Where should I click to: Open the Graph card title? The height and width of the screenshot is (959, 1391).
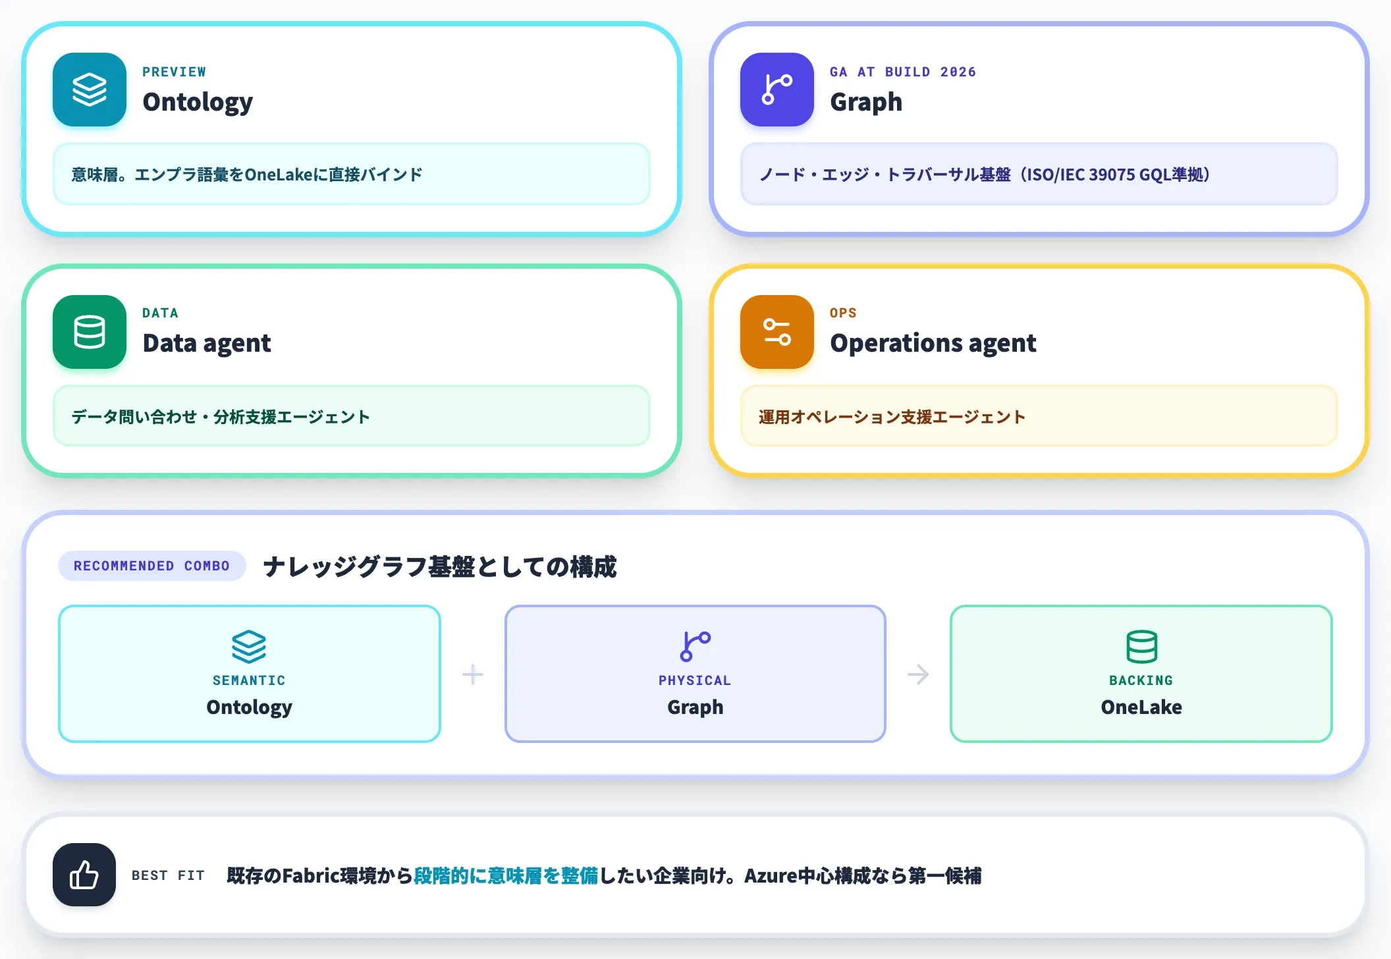(866, 102)
